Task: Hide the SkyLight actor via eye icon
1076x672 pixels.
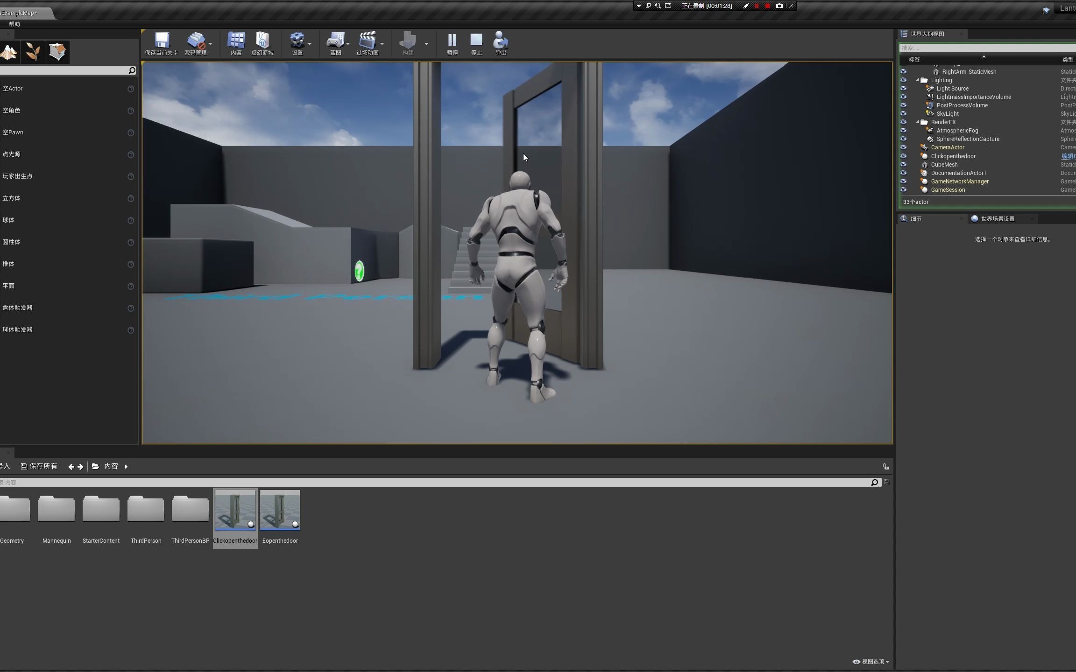Action: pos(904,113)
